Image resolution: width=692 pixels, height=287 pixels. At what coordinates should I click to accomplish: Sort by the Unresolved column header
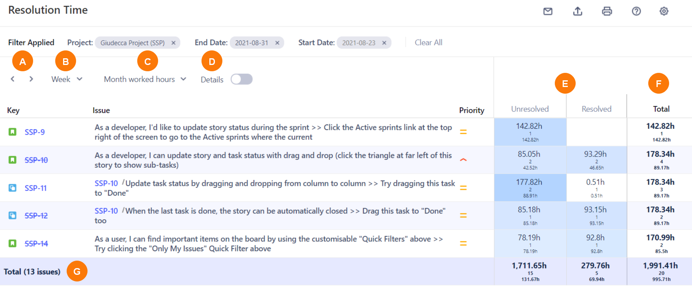pyautogui.click(x=530, y=109)
